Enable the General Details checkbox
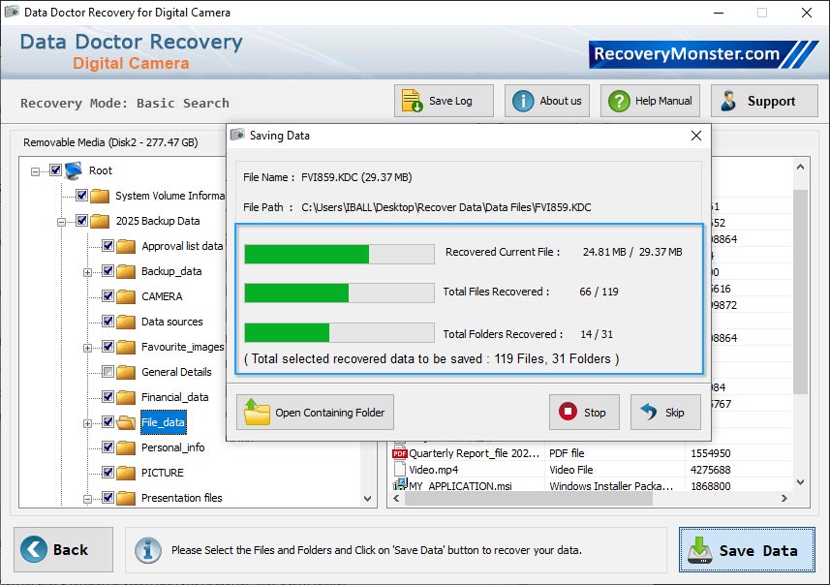The image size is (830, 585). coord(108,372)
